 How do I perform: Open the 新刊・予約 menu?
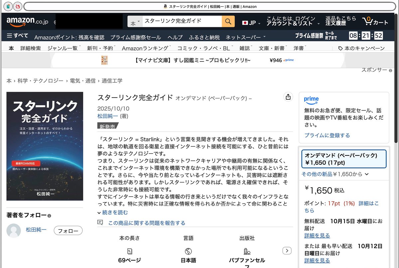(101, 48)
